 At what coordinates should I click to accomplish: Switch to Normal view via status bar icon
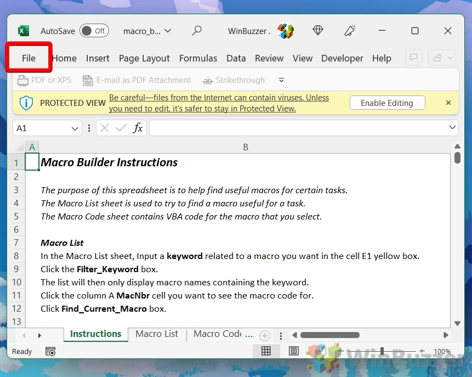266,351
